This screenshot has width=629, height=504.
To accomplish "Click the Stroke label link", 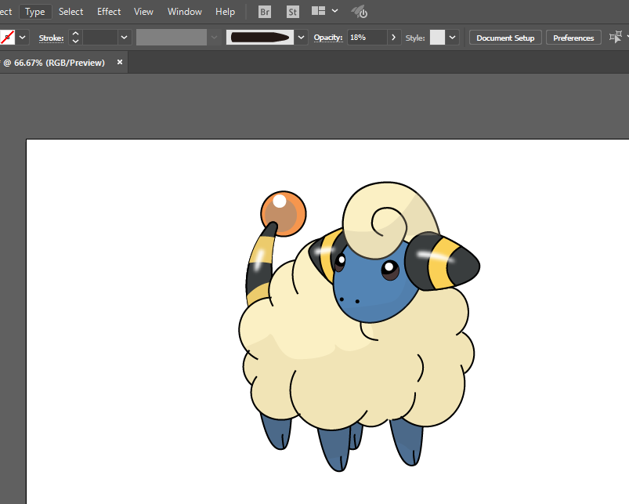I will tap(51, 38).
